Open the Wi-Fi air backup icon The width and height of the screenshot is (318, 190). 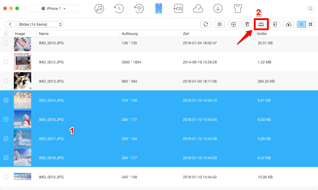[139, 9]
